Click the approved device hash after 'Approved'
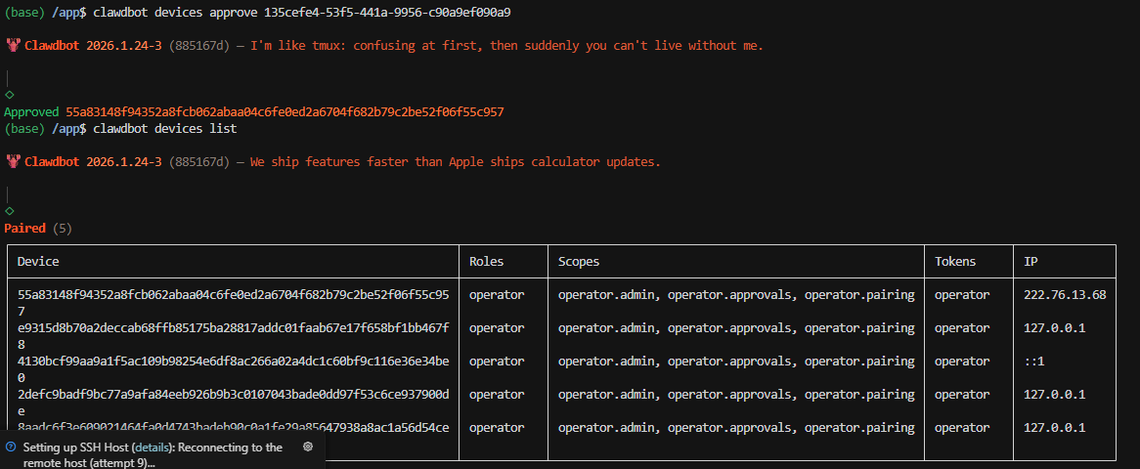The image size is (1140, 469). pos(285,112)
